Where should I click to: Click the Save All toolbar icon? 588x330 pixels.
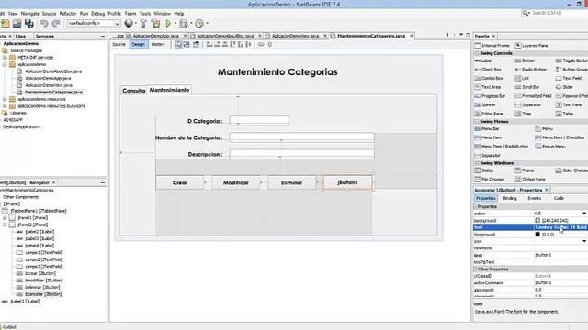(28, 23)
